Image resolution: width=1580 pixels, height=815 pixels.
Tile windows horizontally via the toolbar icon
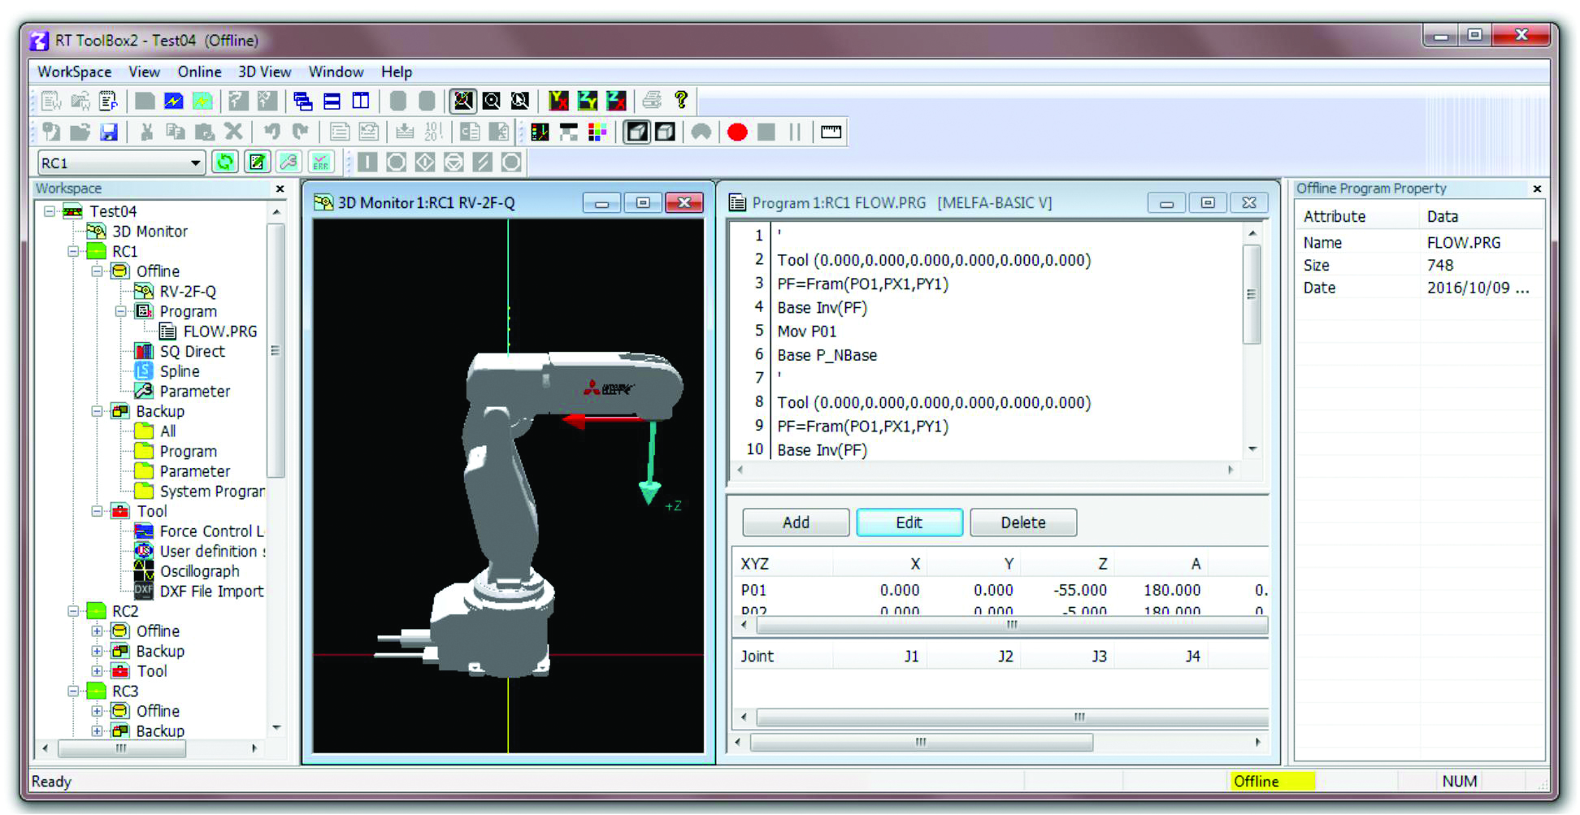click(x=332, y=101)
